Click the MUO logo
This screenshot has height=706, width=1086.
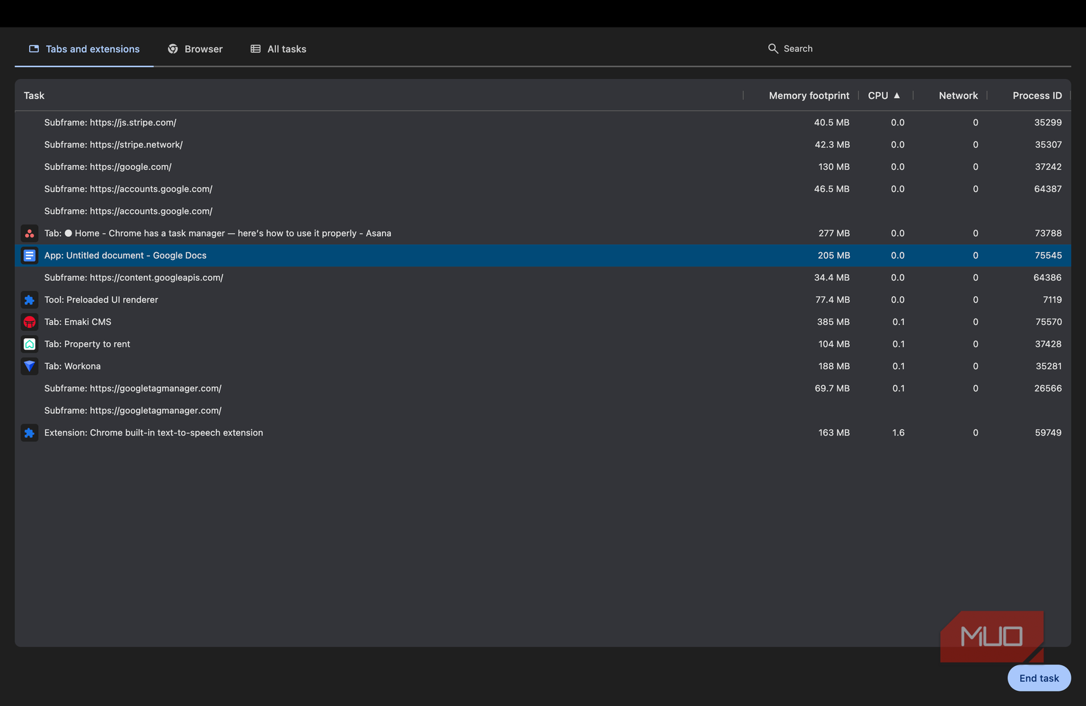click(991, 637)
